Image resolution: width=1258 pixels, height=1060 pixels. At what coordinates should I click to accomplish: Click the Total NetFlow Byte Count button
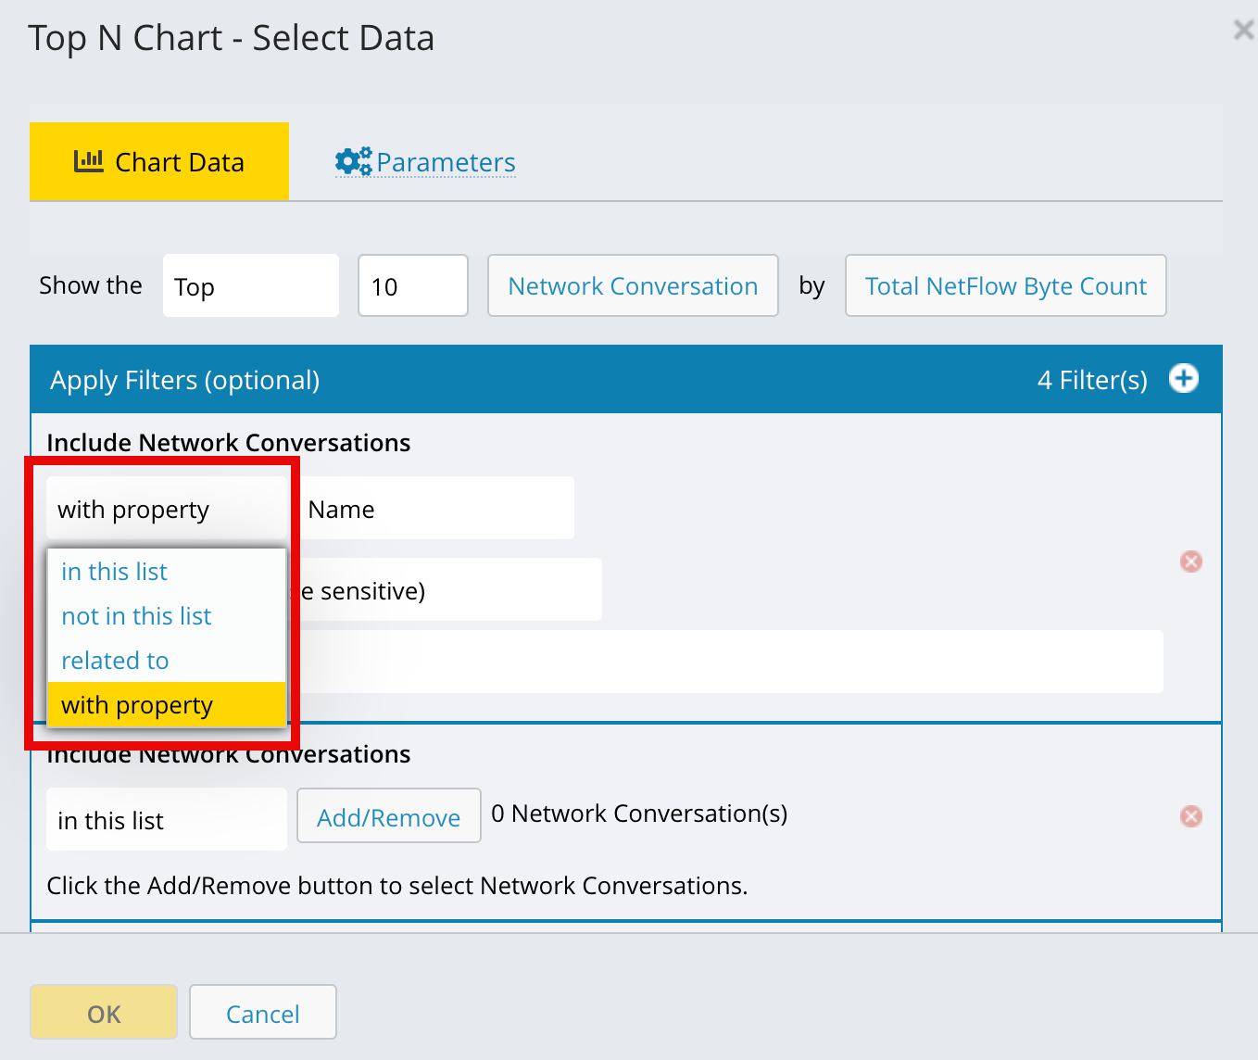coord(1005,286)
